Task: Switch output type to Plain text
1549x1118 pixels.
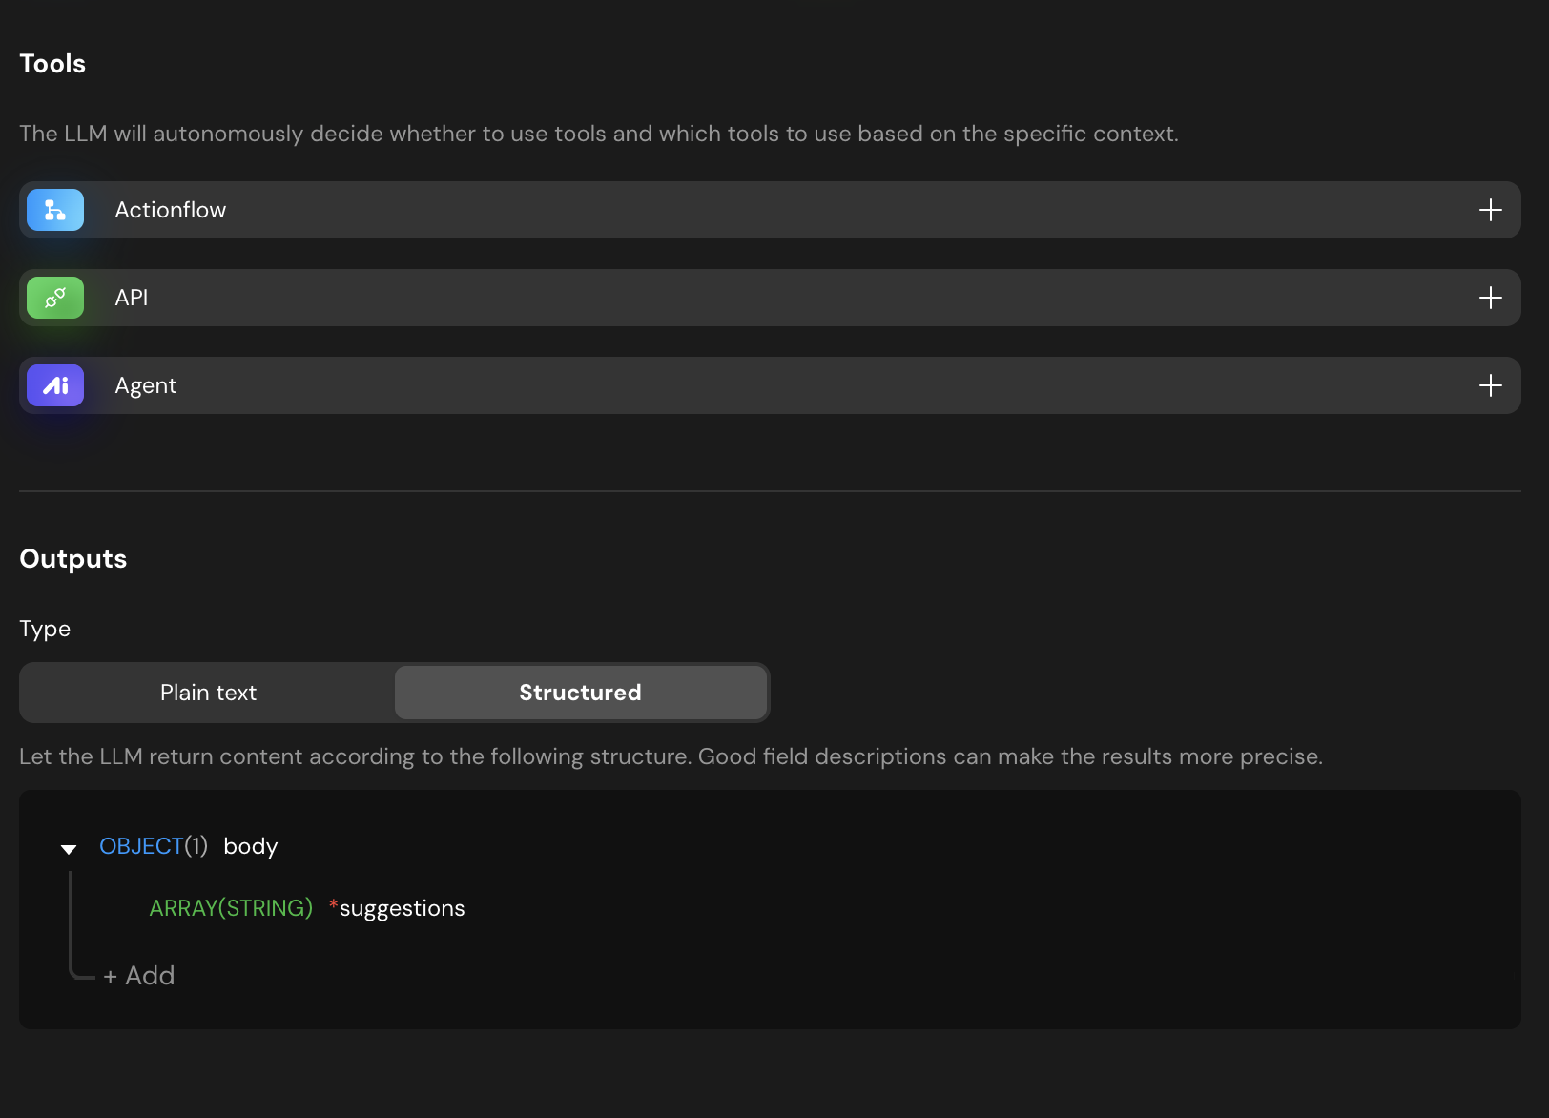Action: 208,693
